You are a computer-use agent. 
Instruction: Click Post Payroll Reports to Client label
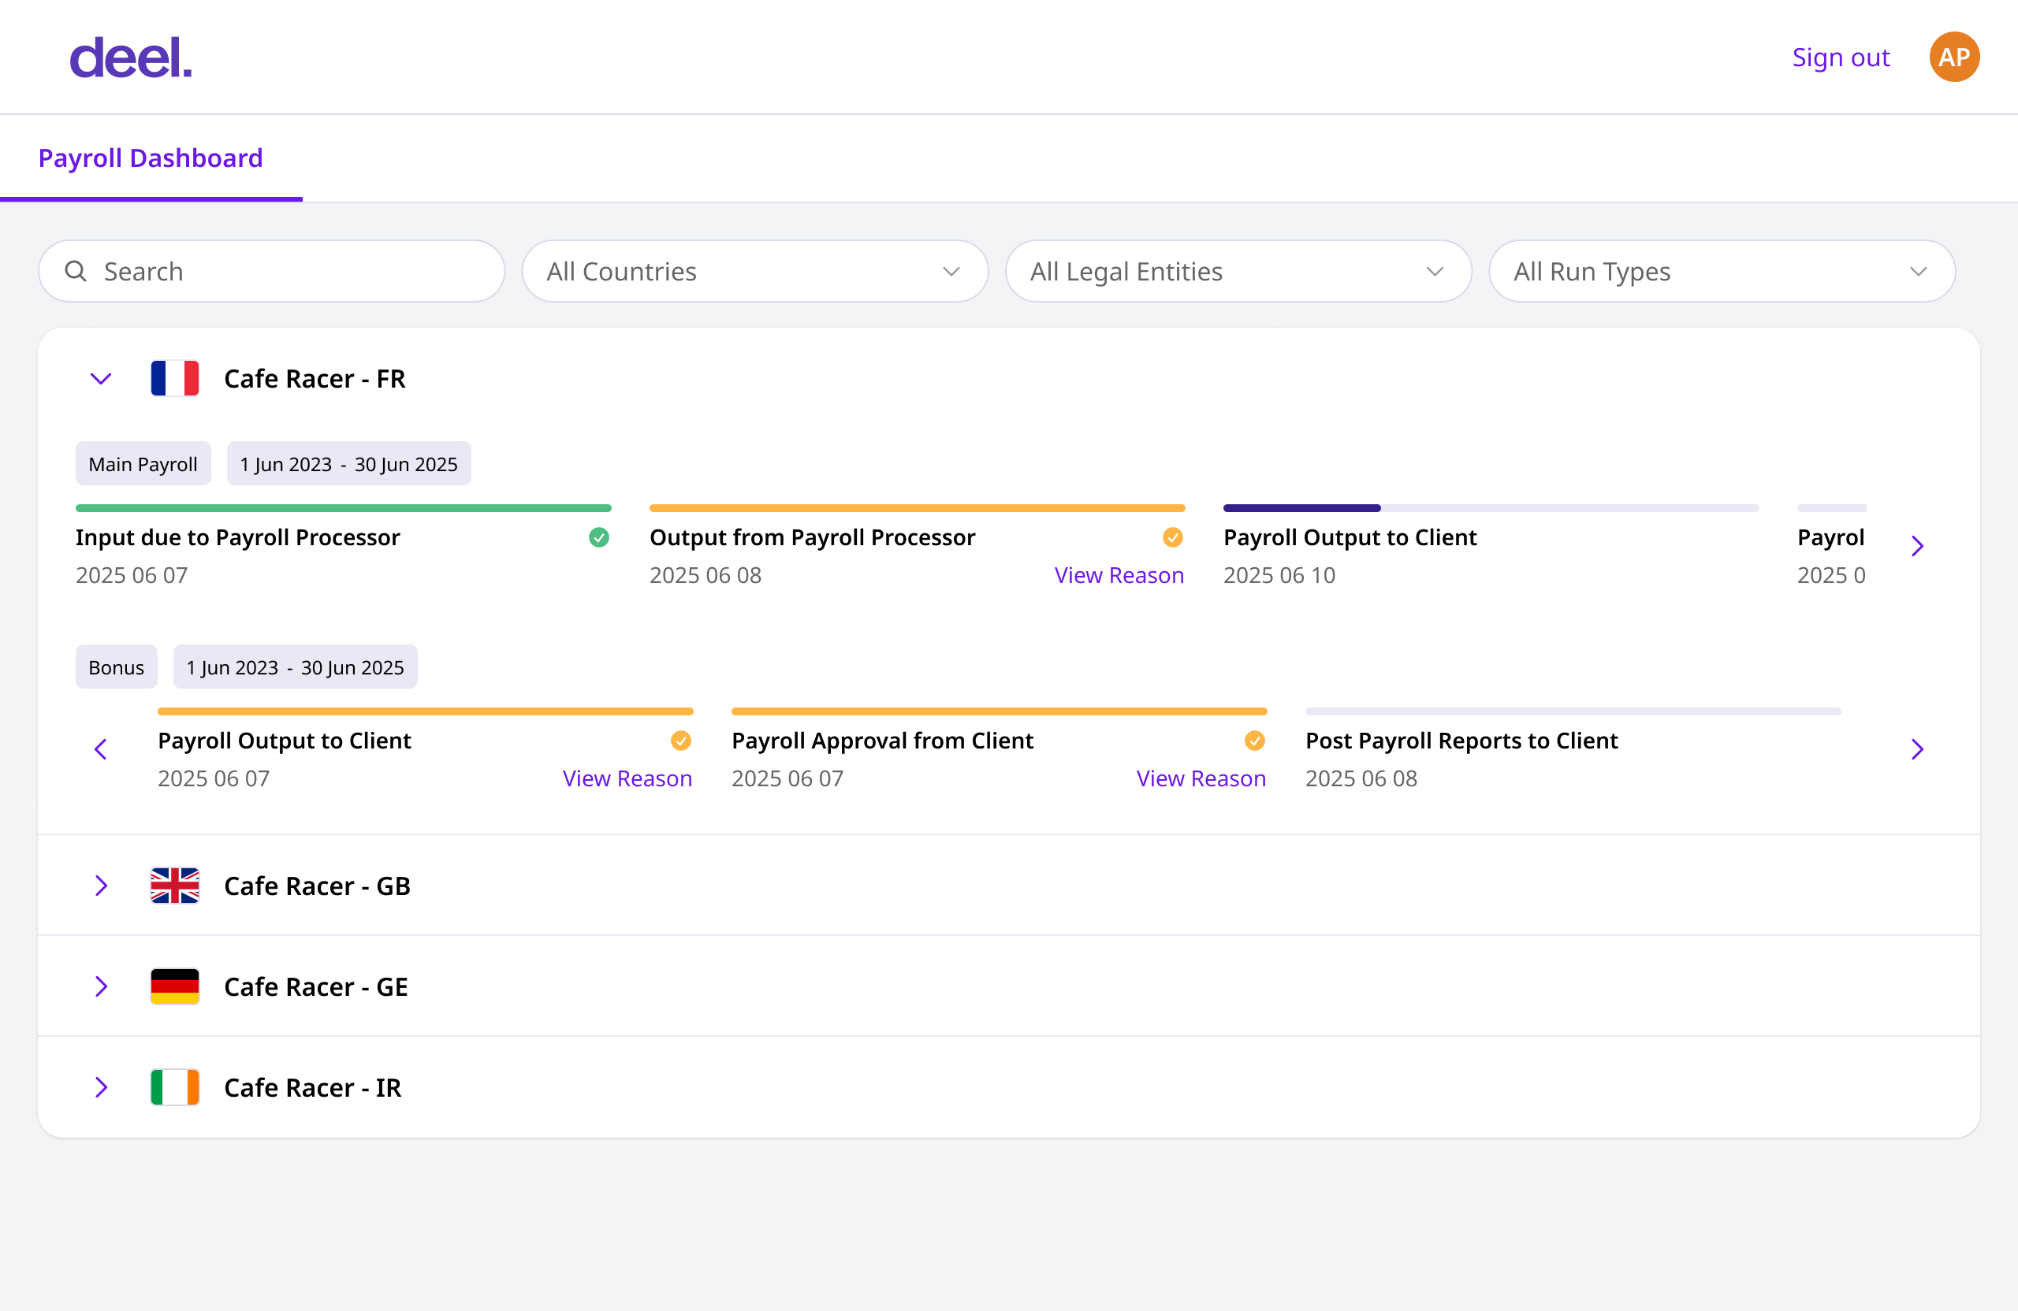[1461, 741]
